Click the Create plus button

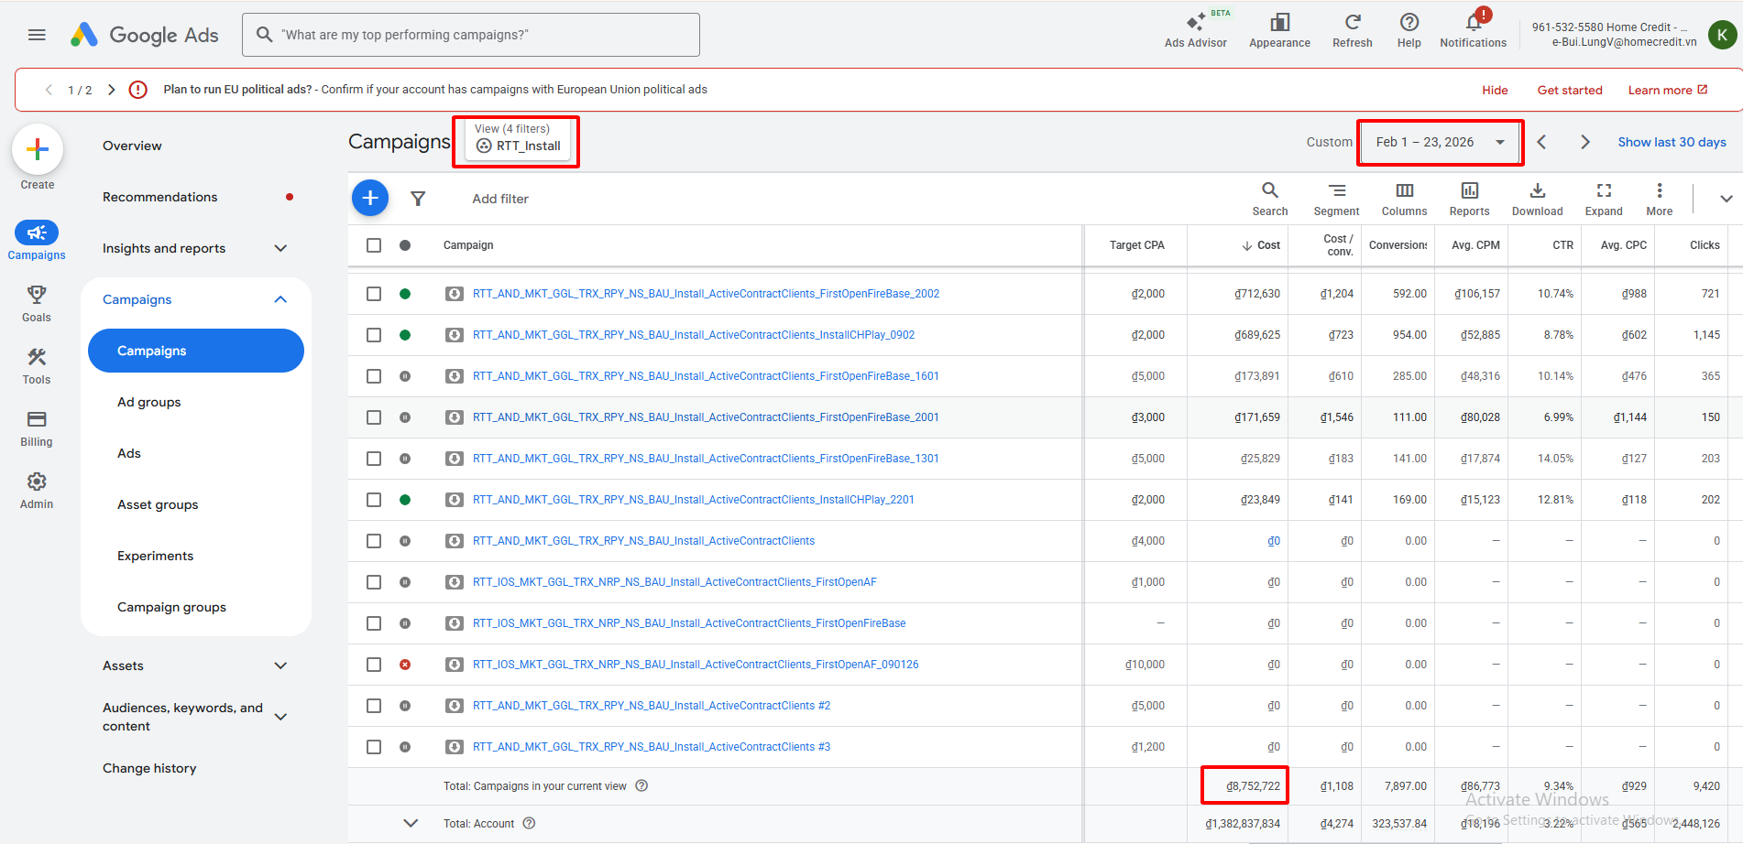click(38, 149)
